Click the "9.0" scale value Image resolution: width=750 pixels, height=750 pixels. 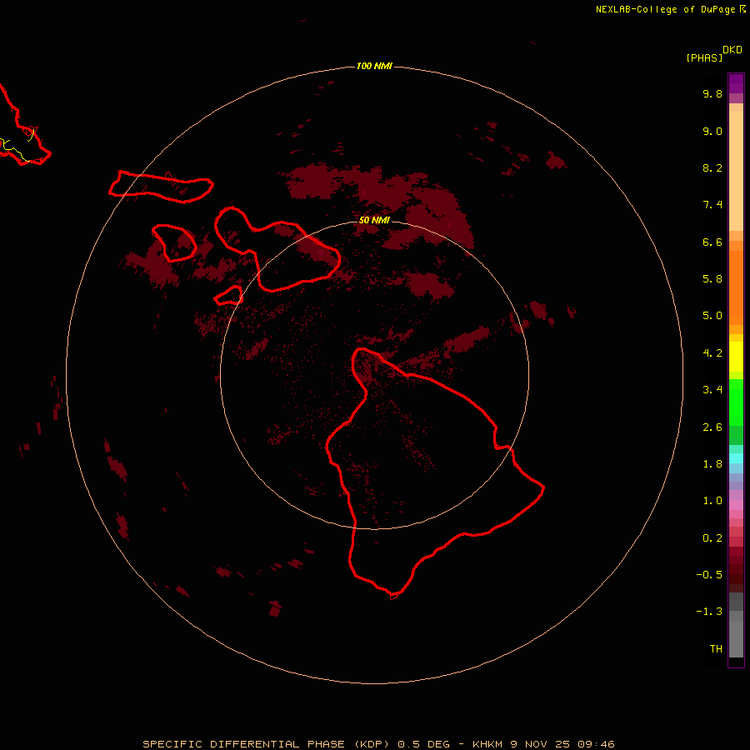(x=712, y=131)
